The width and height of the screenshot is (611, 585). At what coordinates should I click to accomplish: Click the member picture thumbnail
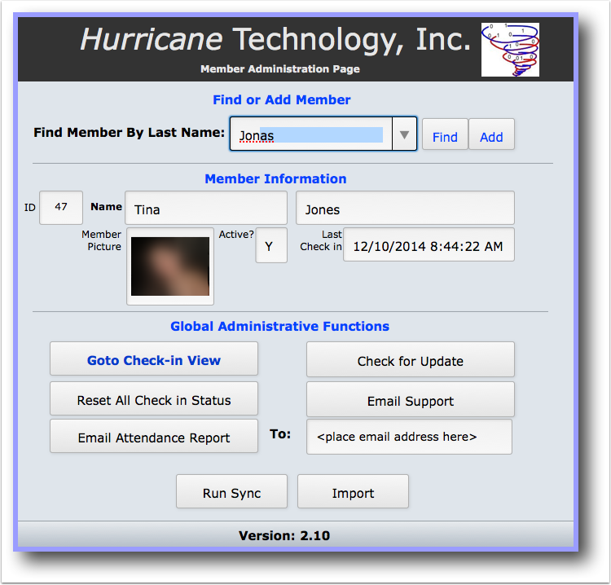tap(170, 266)
